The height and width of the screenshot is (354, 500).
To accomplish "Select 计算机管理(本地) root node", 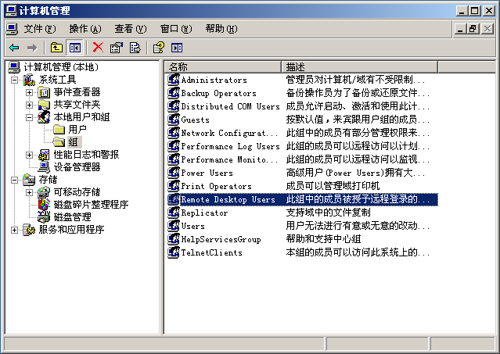I will 61,67.
